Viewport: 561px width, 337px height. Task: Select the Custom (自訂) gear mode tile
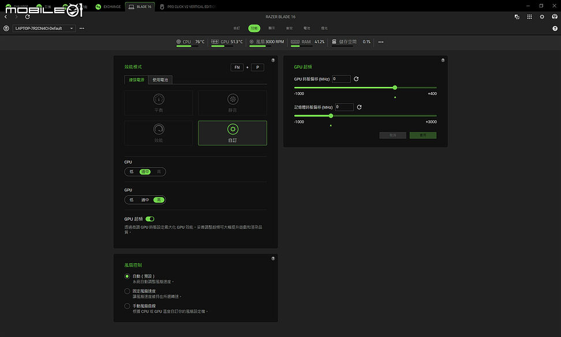pos(233,133)
